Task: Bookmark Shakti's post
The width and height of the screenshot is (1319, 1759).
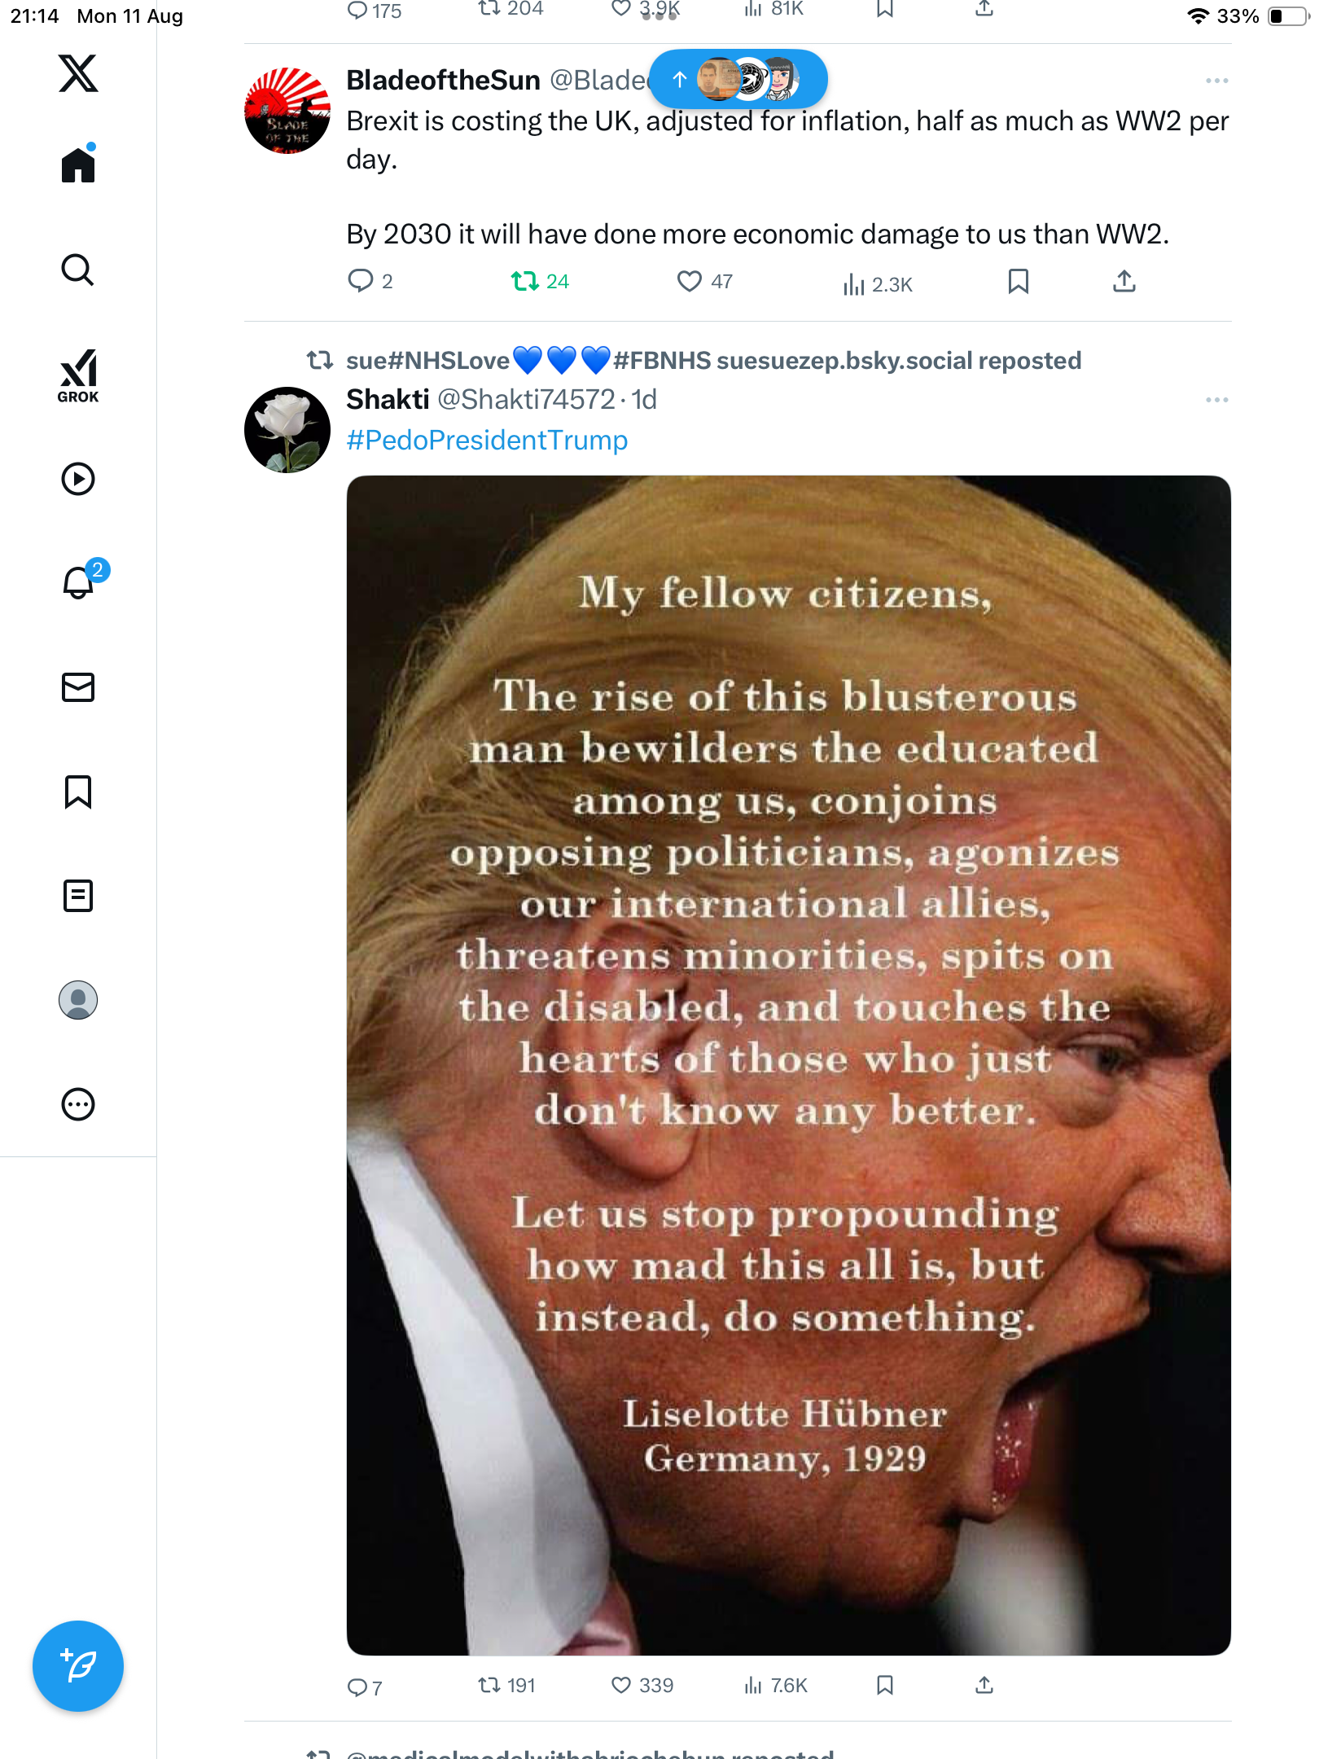Action: pyautogui.click(x=885, y=1685)
